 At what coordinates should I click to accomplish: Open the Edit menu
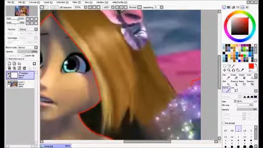coord(21,2)
